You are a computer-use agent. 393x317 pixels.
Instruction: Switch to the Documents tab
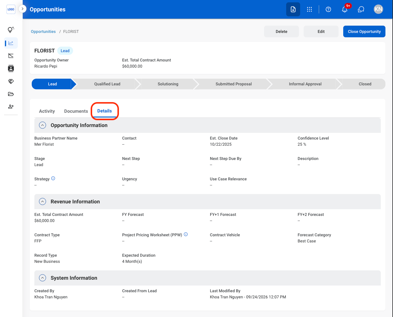(76, 111)
